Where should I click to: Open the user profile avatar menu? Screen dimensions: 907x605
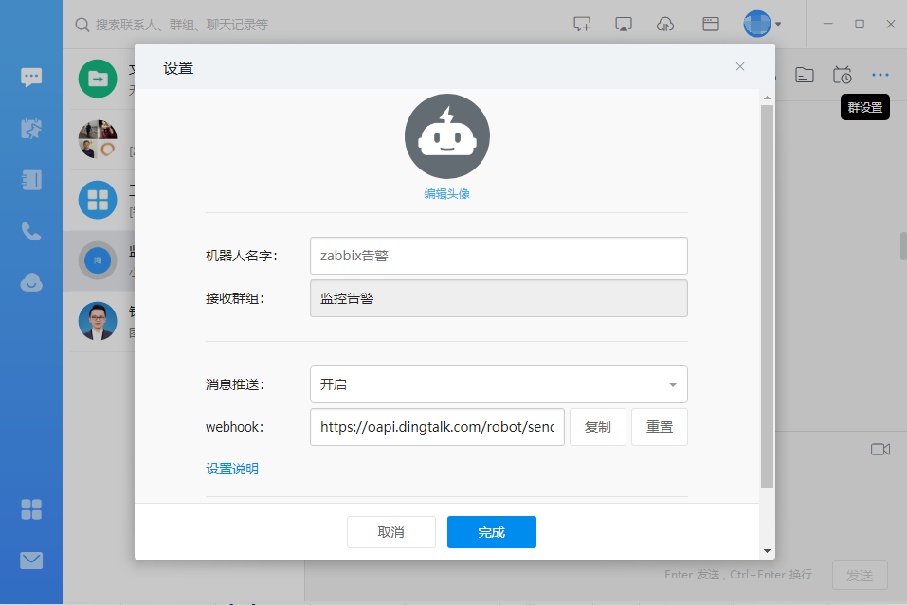click(x=757, y=25)
